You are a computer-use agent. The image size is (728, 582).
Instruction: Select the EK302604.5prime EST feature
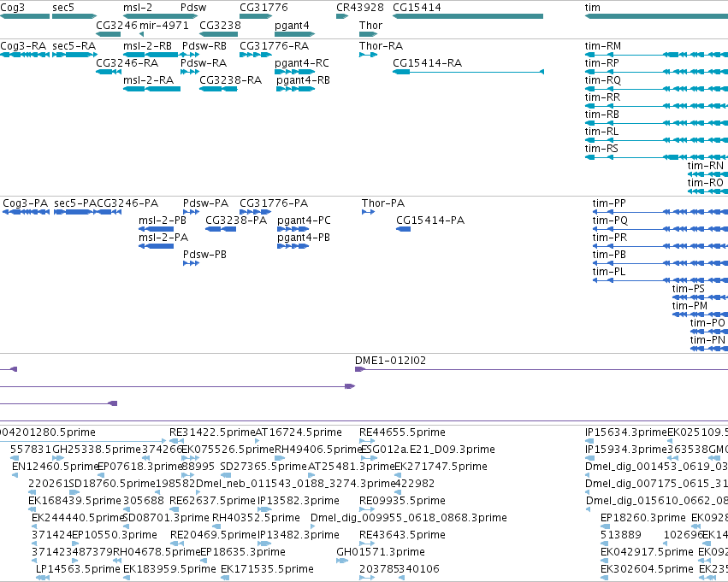pyautogui.click(x=604, y=578)
